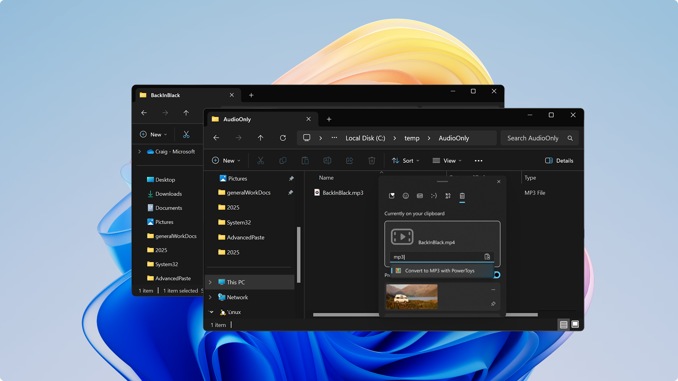The image size is (678, 381).
Task: Refresh the AudioOnly folder view
Action: click(283, 138)
